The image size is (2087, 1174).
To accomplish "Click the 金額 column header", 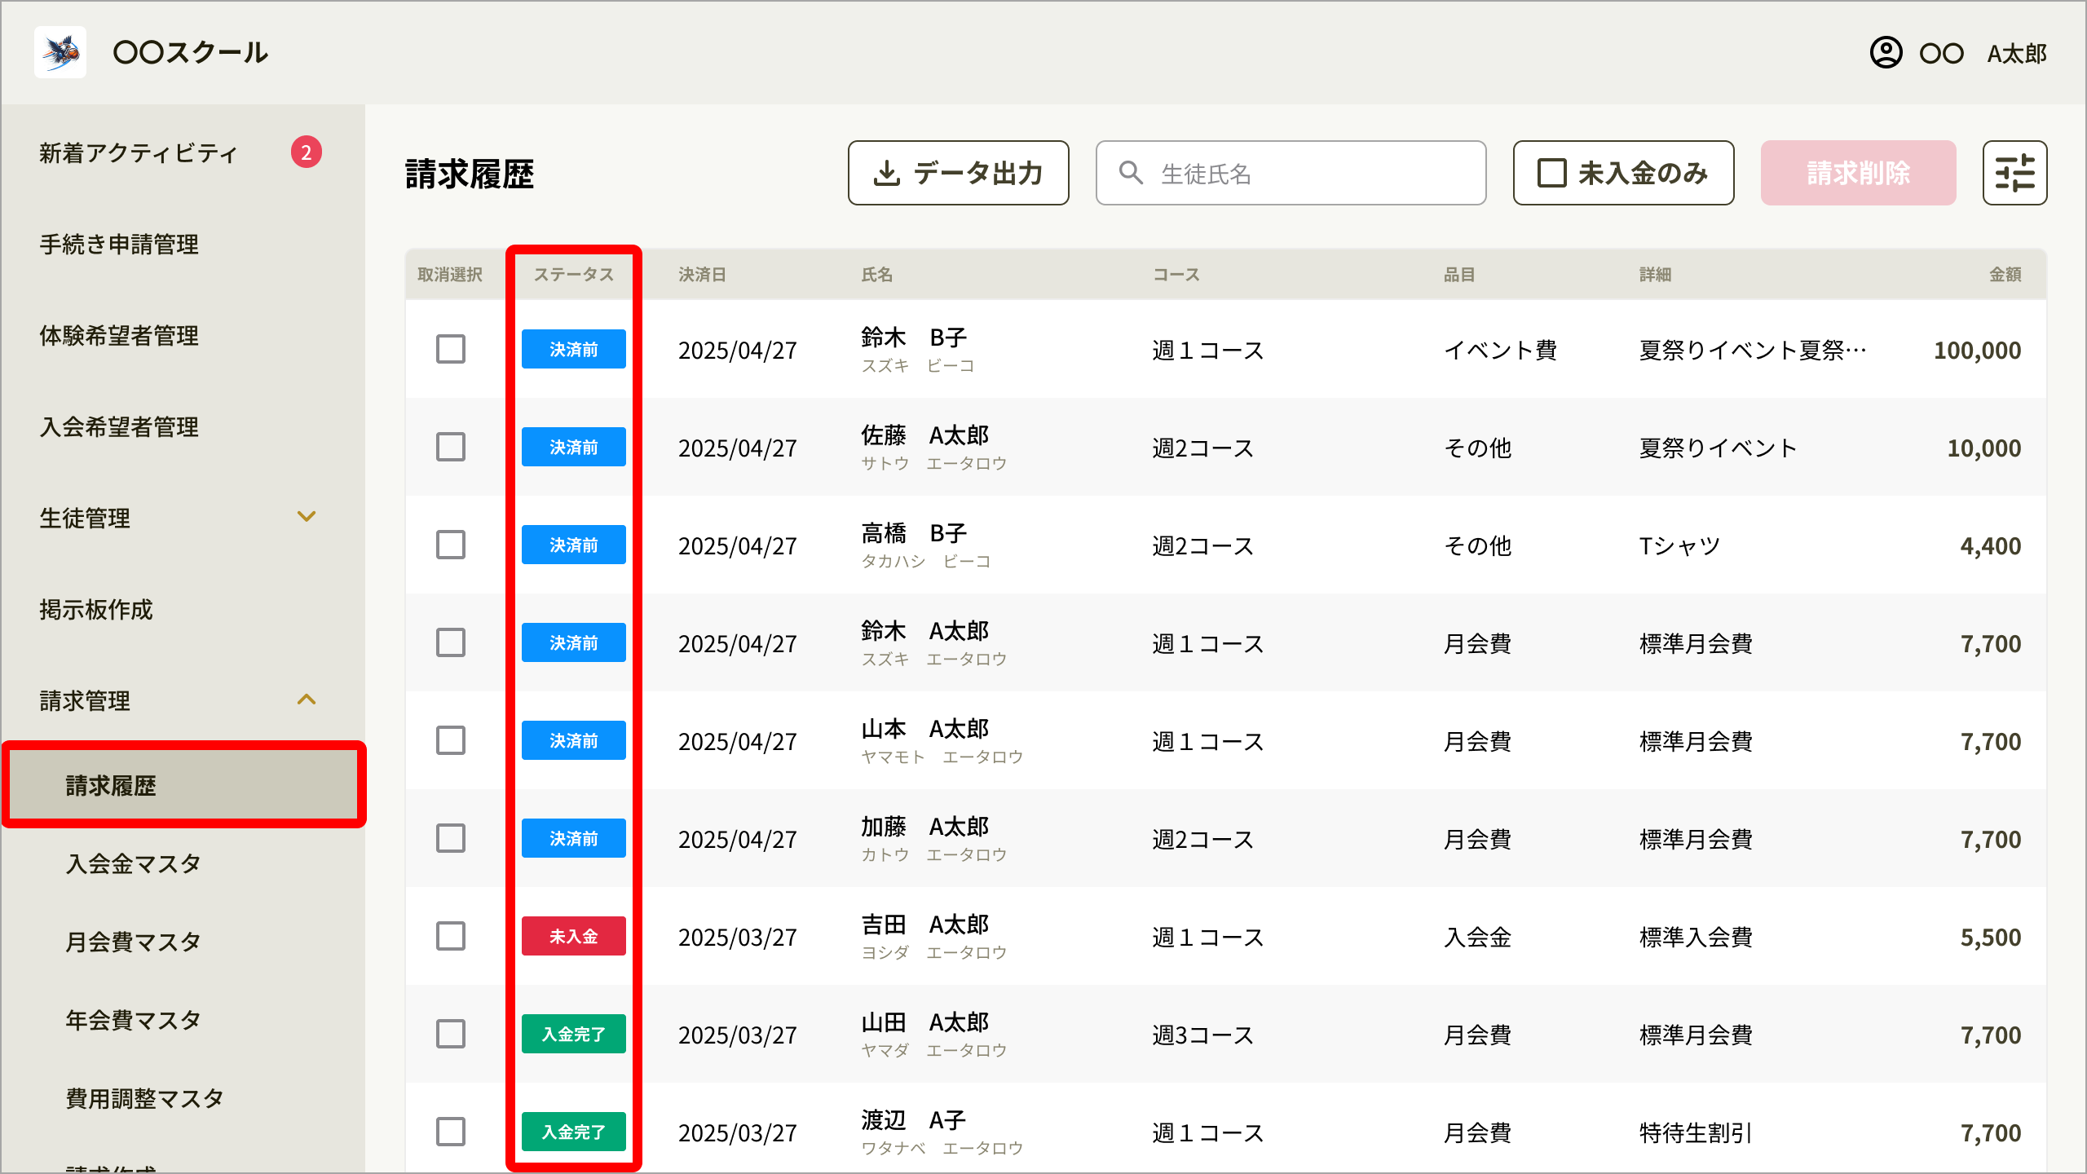I will click(x=2005, y=275).
